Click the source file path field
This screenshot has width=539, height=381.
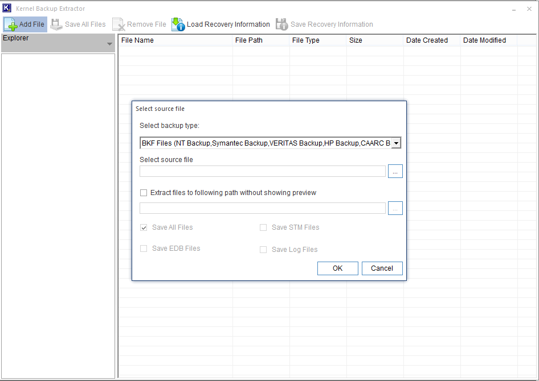click(262, 171)
